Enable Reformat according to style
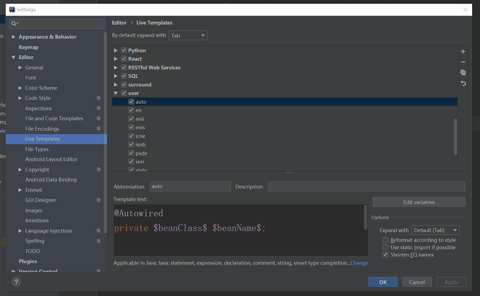The width and height of the screenshot is (480, 296). pyautogui.click(x=385, y=240)
